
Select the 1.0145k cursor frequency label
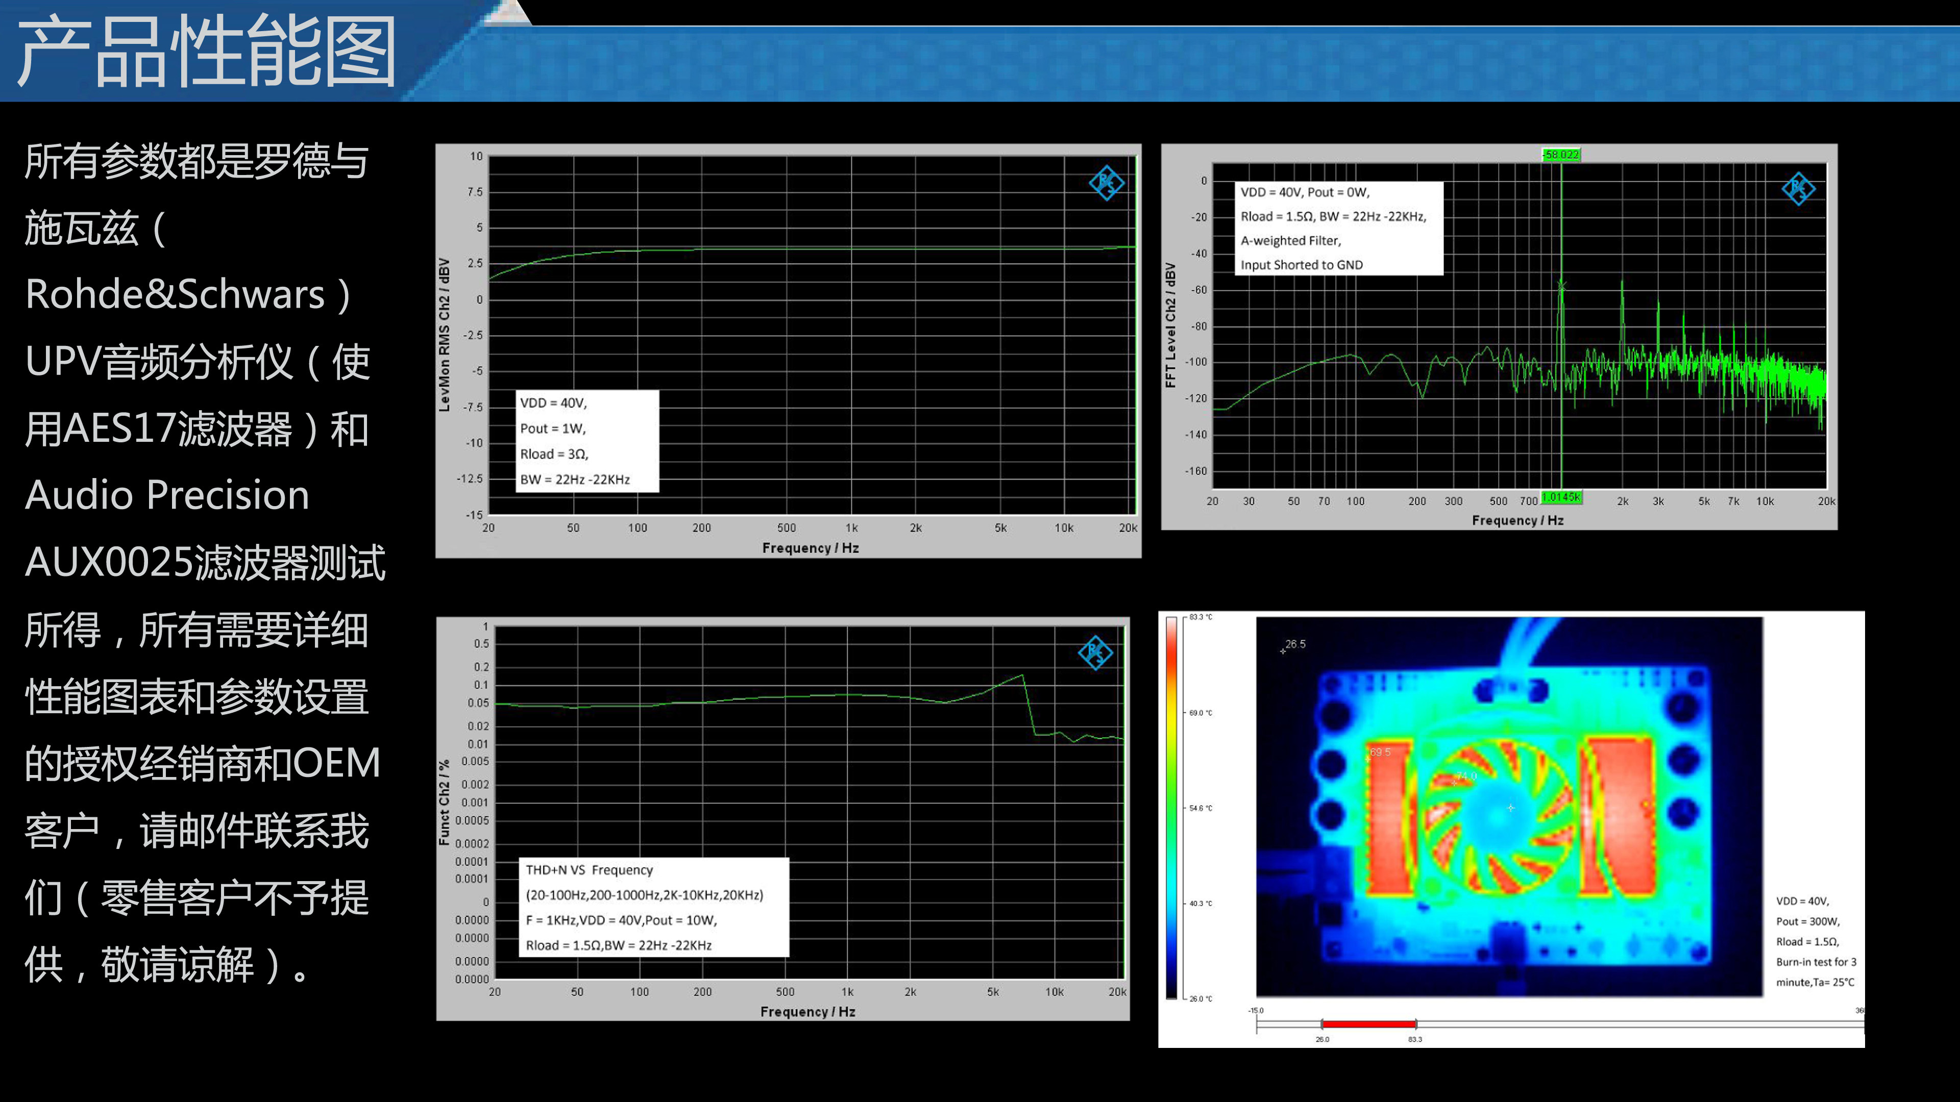pyautogui.click(x=1561, y=497)
